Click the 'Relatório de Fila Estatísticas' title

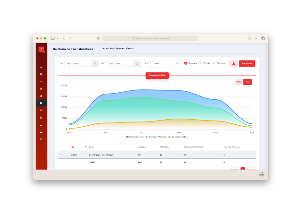[73, 49]
